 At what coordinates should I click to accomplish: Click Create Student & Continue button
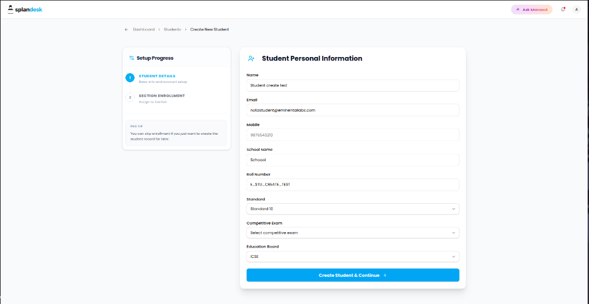(x=353, y=275)
